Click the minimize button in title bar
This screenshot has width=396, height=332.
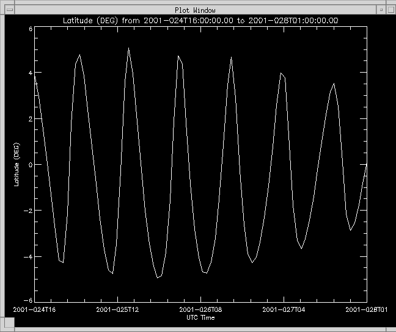[380, 10]
